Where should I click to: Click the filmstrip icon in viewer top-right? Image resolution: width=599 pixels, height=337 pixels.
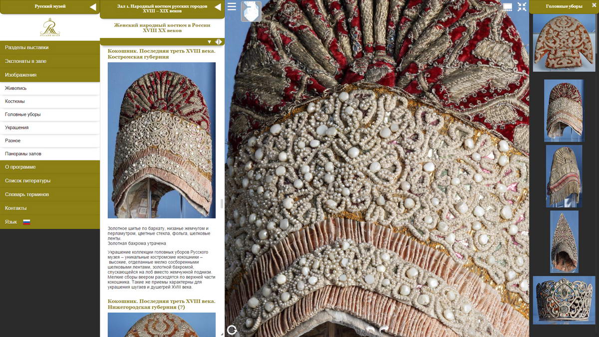click(507, 7)
